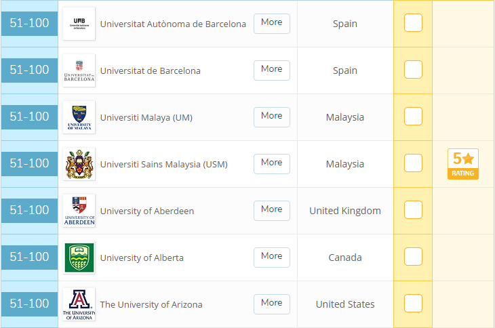
Task: Select the University of Aberdeen logo
Action: (79, 211)
